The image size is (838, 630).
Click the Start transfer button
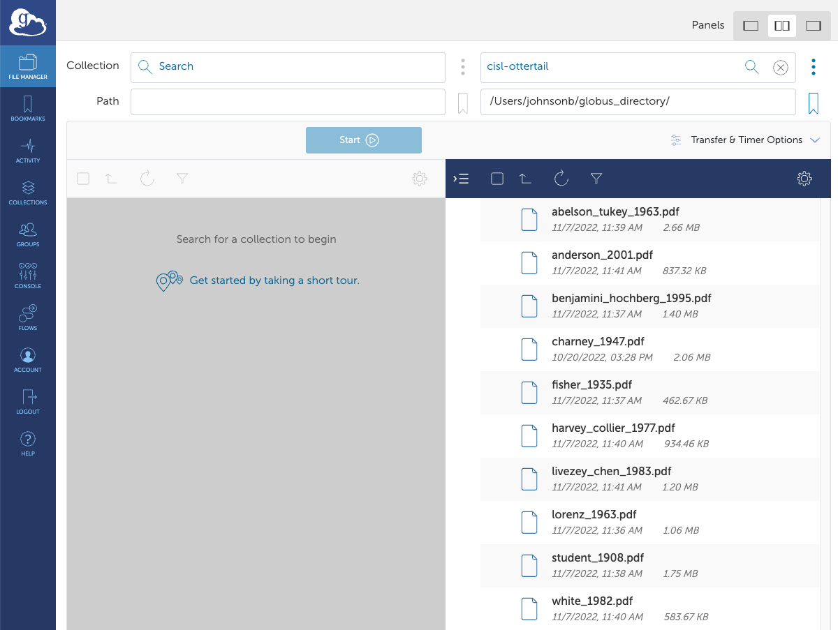tap(364, 140)
